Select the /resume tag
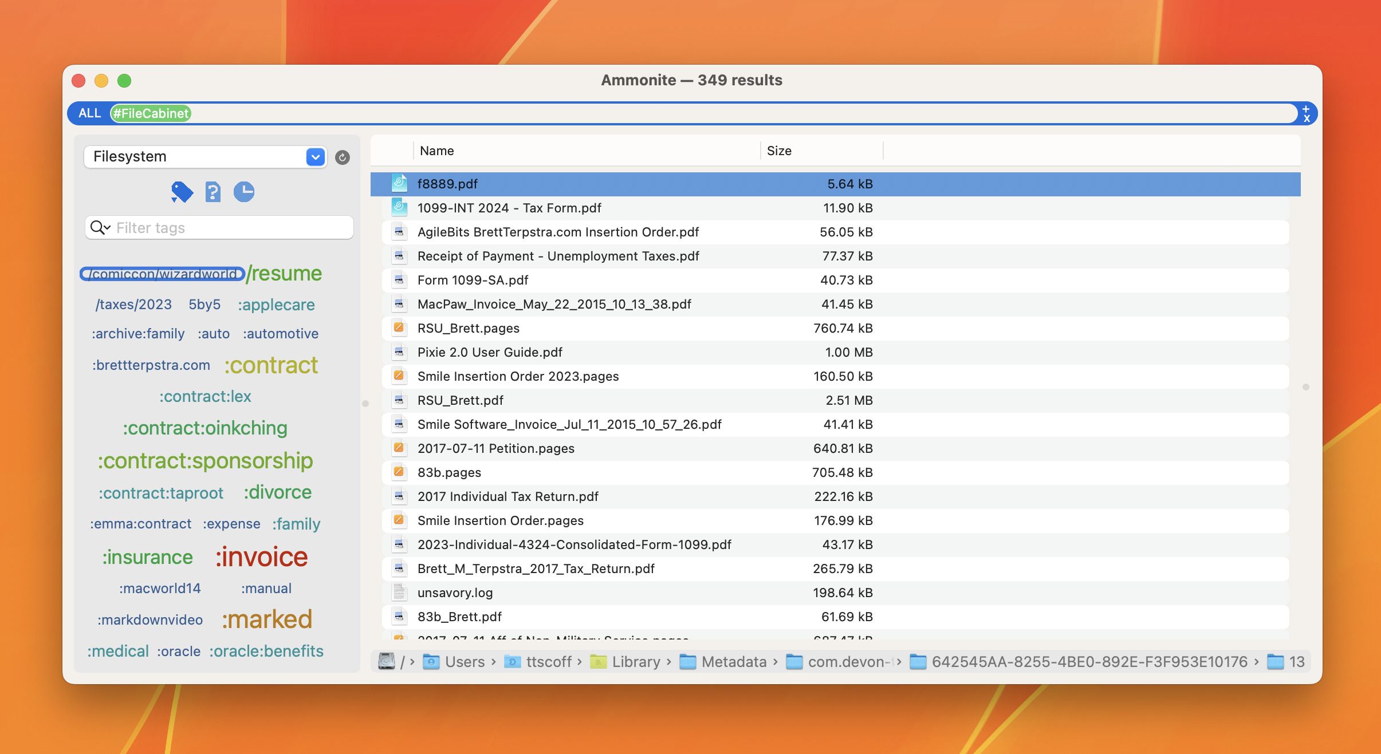This screenshot has height=754, width=1381. (x=284, y=274)
